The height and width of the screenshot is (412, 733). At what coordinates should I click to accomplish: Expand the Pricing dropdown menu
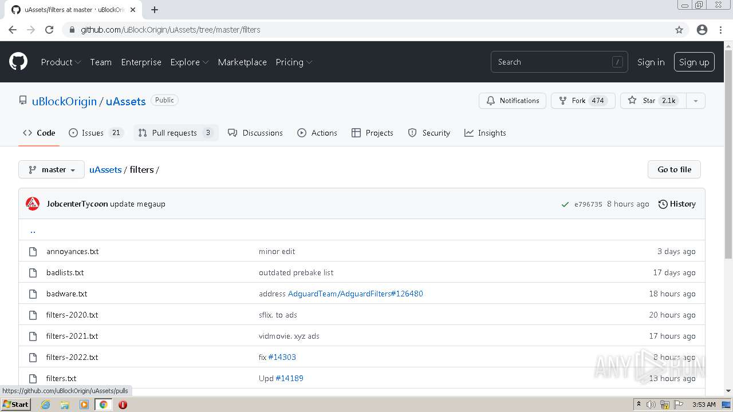tap(294, 62)
